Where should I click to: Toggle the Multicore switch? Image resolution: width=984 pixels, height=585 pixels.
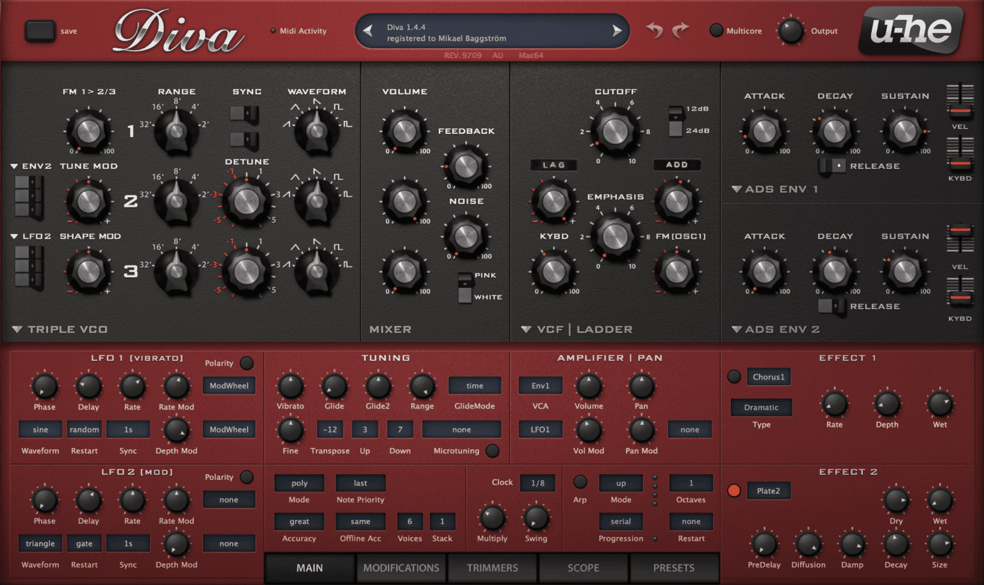pos(716,30)
